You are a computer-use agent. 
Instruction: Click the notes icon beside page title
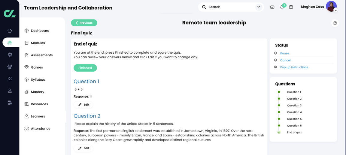(335, 23)
